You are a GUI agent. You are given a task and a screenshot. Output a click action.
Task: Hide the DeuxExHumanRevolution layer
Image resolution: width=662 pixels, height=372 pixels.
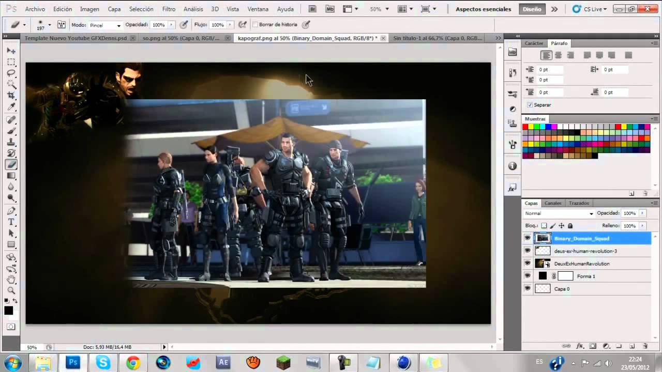click(x=528, y=263)
